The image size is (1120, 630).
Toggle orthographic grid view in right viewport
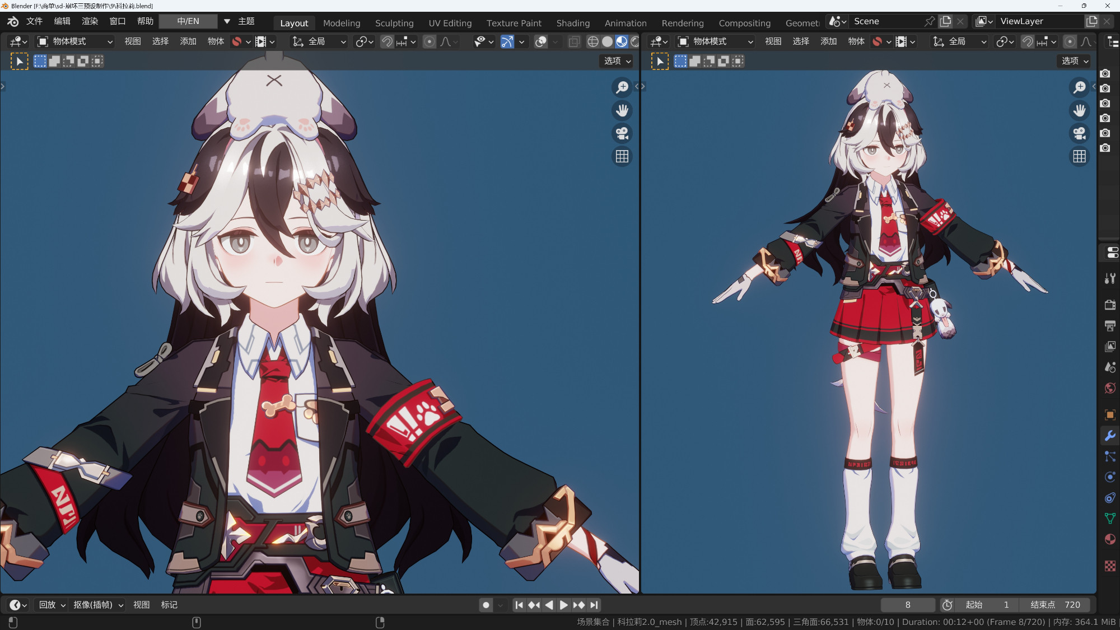pos(1079,156)
